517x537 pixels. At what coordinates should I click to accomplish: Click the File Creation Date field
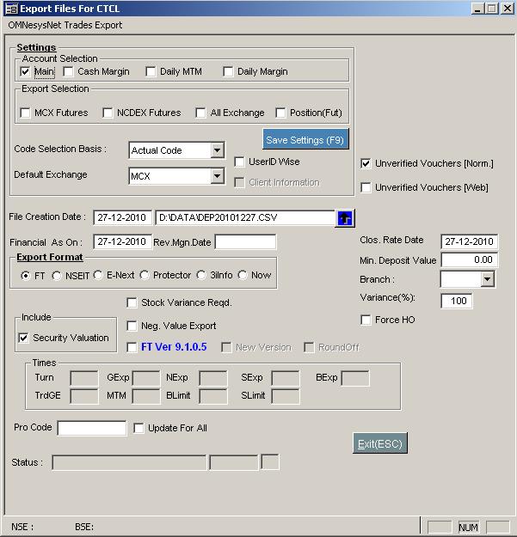pos(122,218)
